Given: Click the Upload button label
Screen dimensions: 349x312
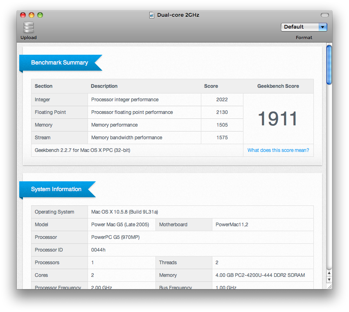Looking at the screenshot, I should (28, 37).
